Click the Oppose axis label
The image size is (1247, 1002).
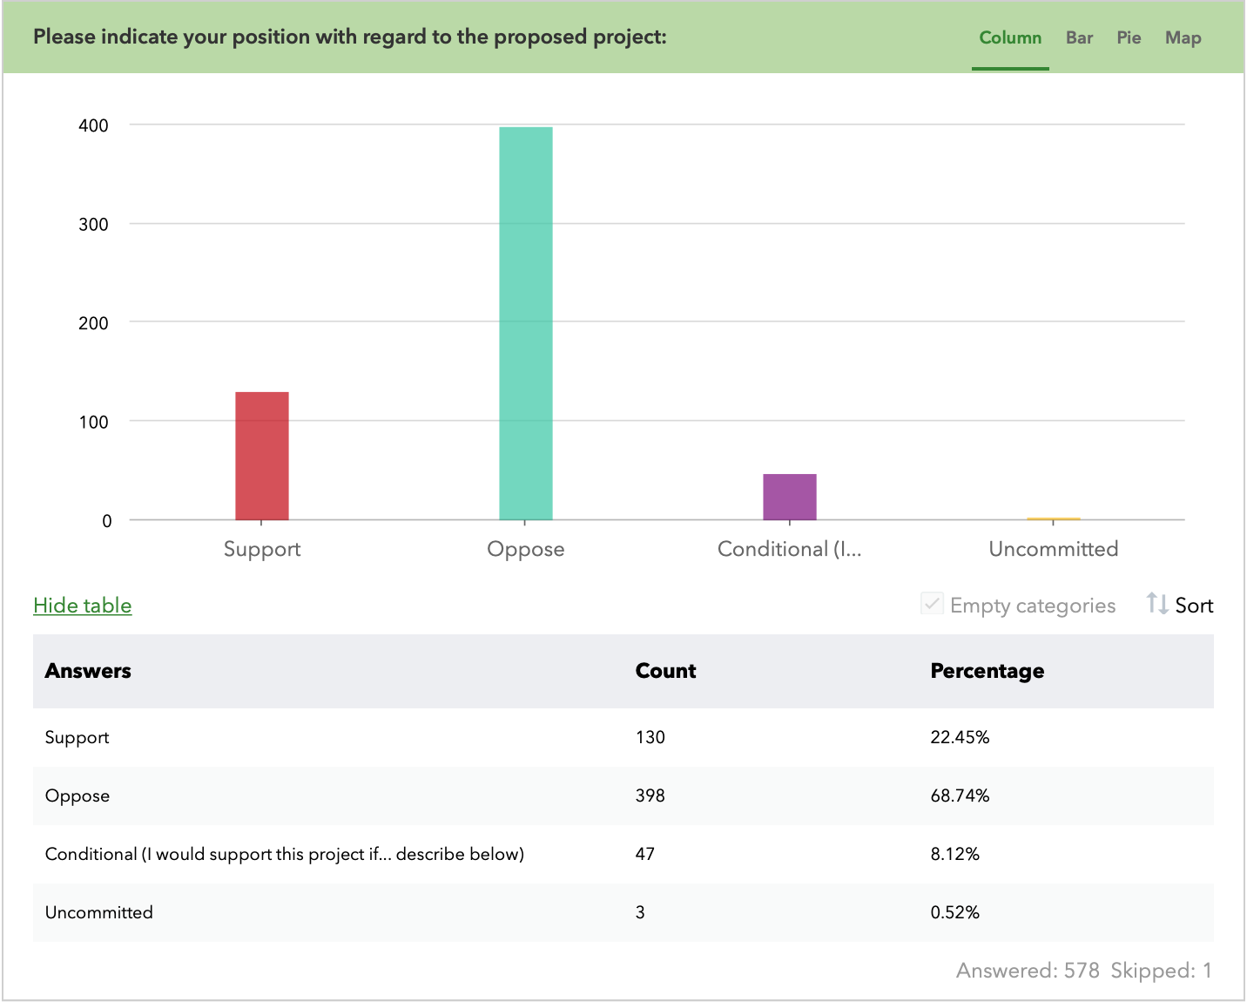click(525, 549)
